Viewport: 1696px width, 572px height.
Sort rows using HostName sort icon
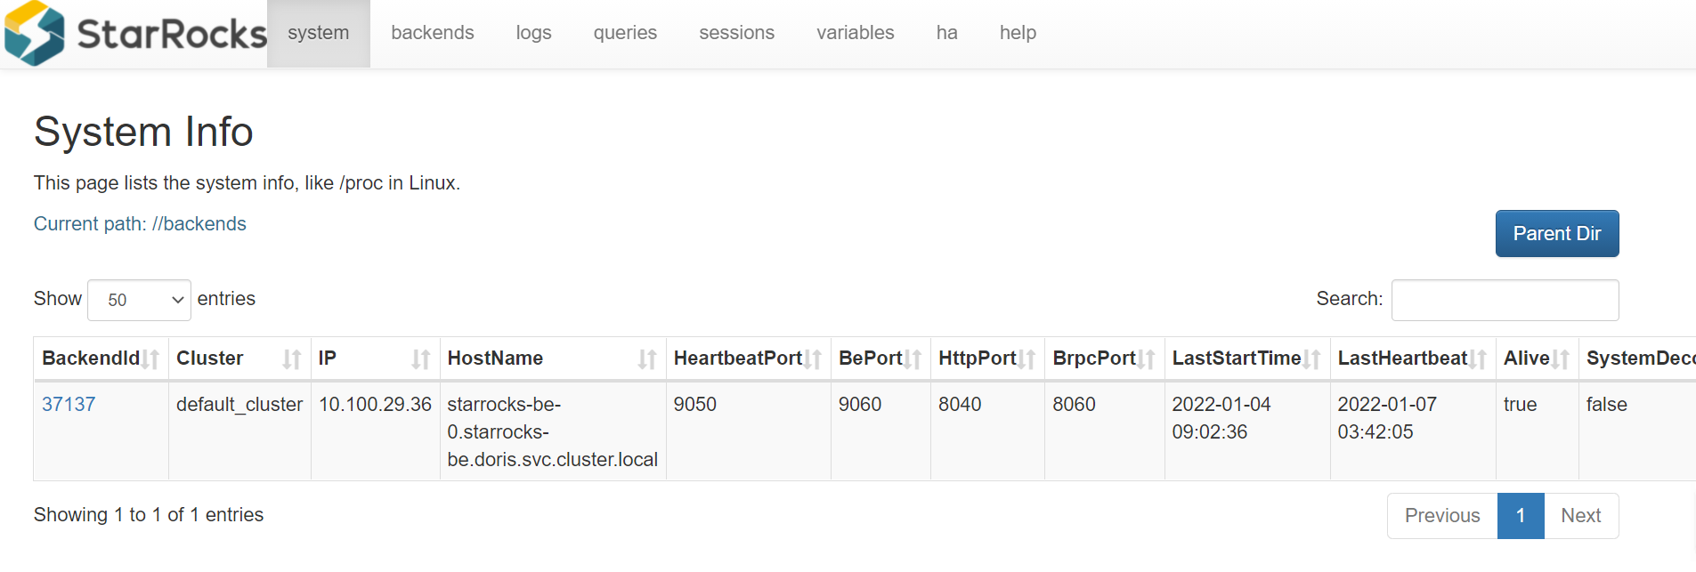(646, 359)
